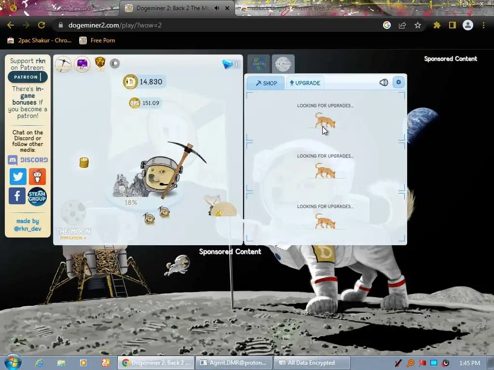Open the Windows Start menu
The width and height of the screenshot is (494, 370).
(13, 362)
